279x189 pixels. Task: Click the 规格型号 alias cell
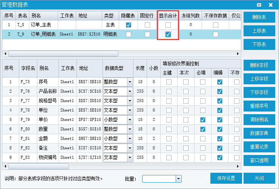pyautogui.click(x=48, y=101)
